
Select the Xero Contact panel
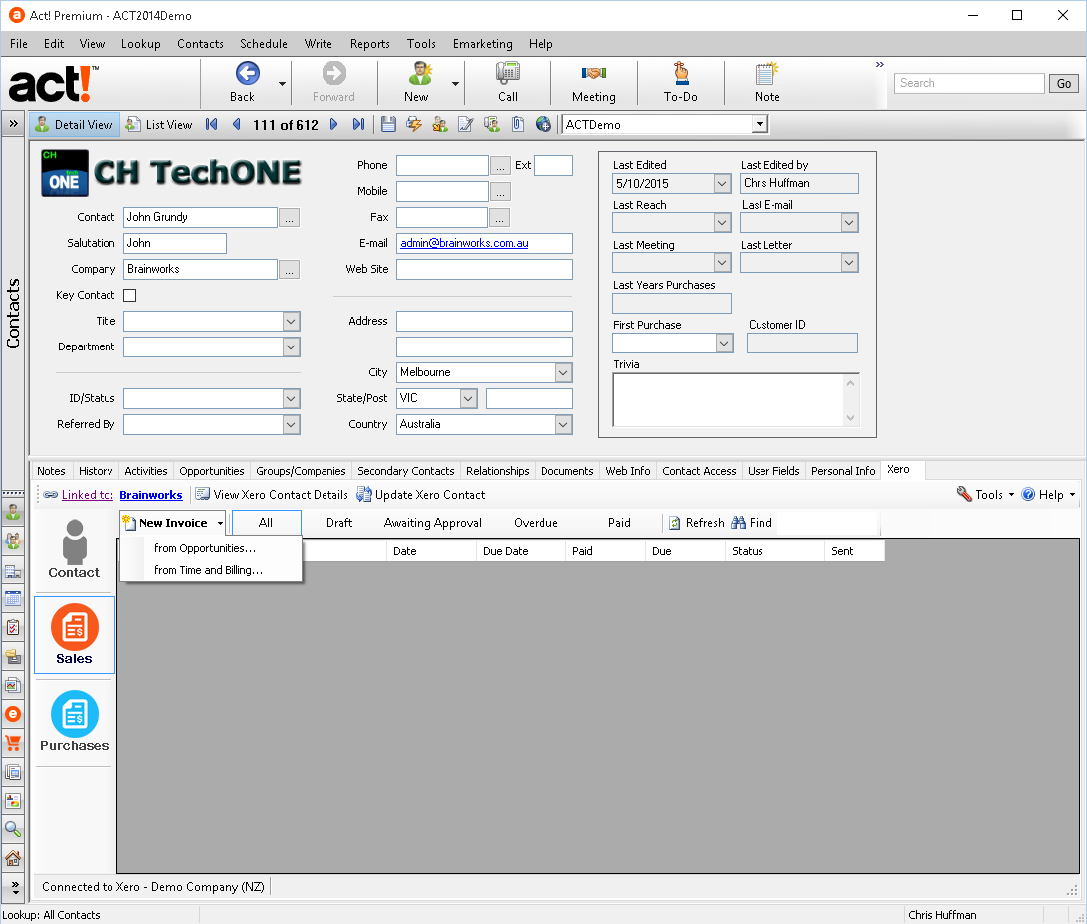75,549
